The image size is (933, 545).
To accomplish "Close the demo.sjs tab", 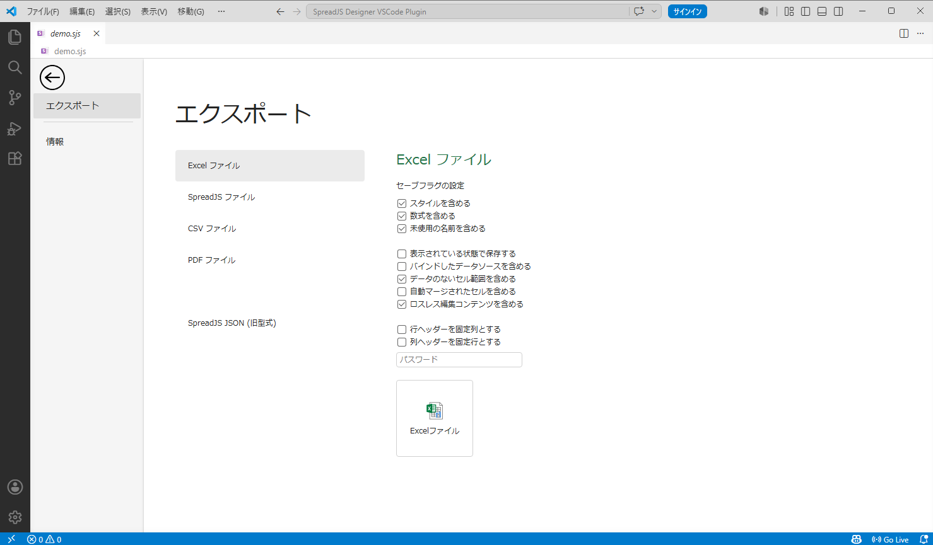I will [x=97, y=33].
